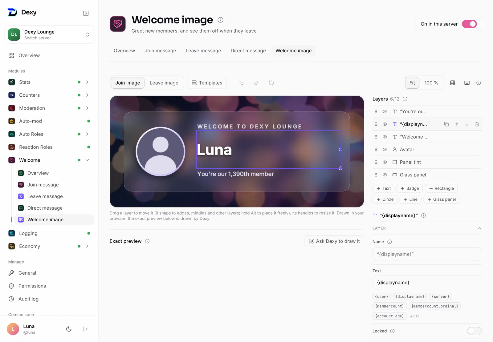Screen dimensions: 493x342
Task: Add a Badge layer
Action: [x=409, y=188]
